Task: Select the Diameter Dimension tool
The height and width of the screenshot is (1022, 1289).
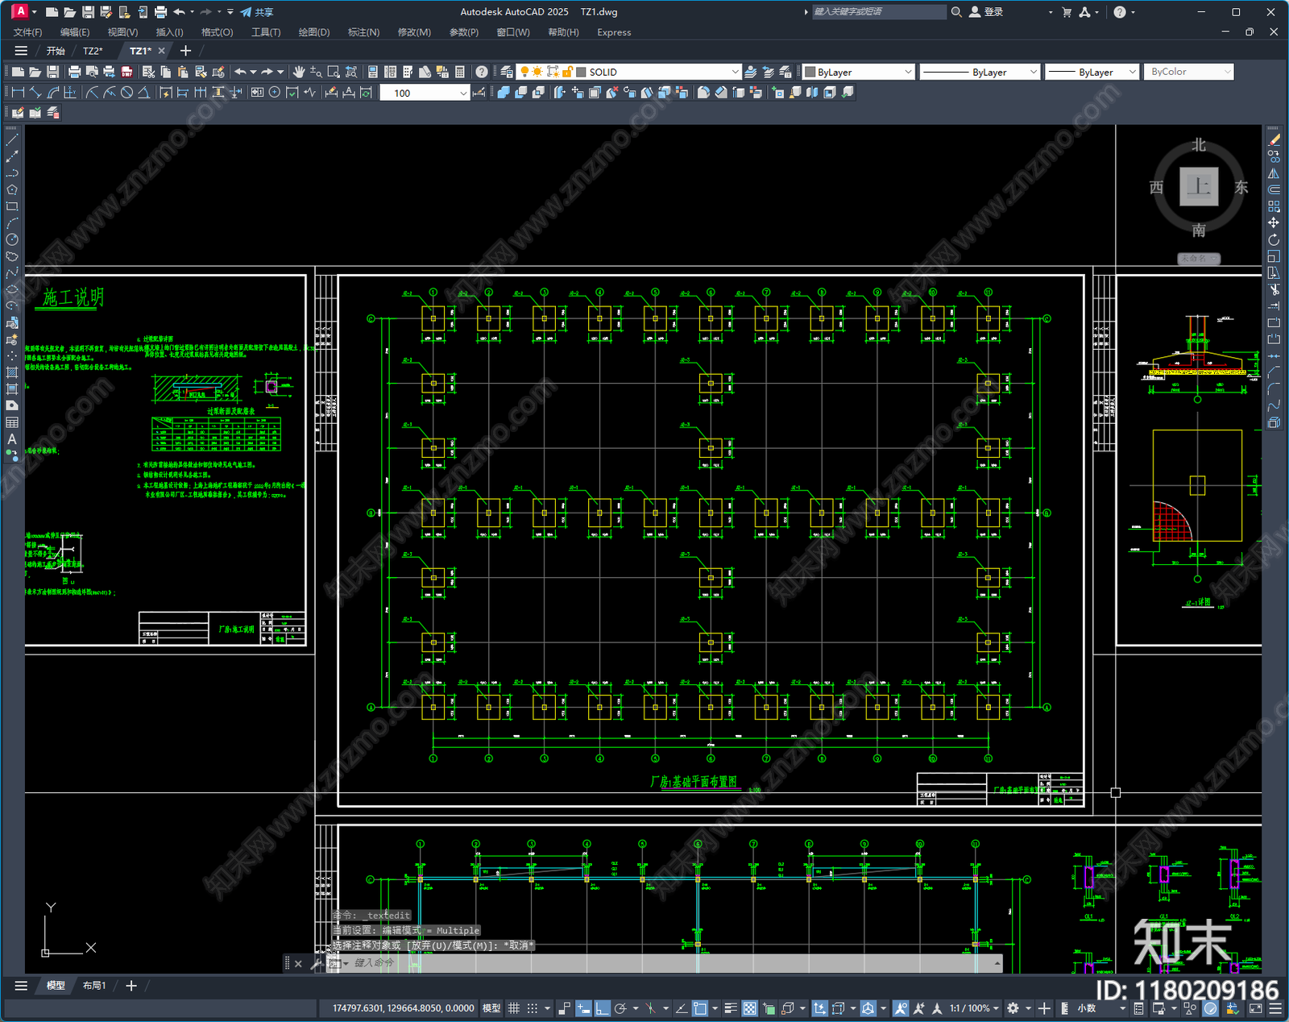Action: [126, 93]
